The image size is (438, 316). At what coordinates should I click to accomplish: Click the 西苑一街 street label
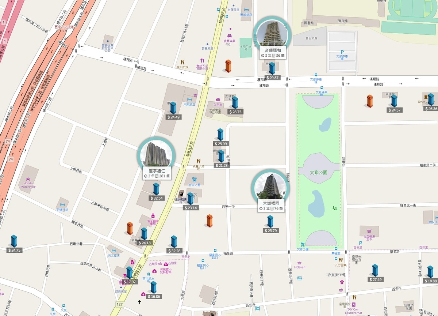[x=228, y=207]
